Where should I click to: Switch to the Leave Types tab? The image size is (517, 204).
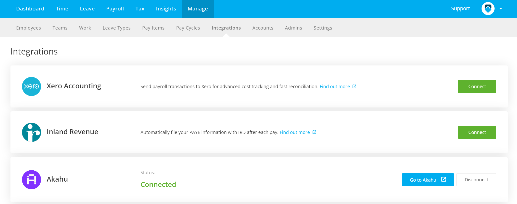tap(117, 28)
